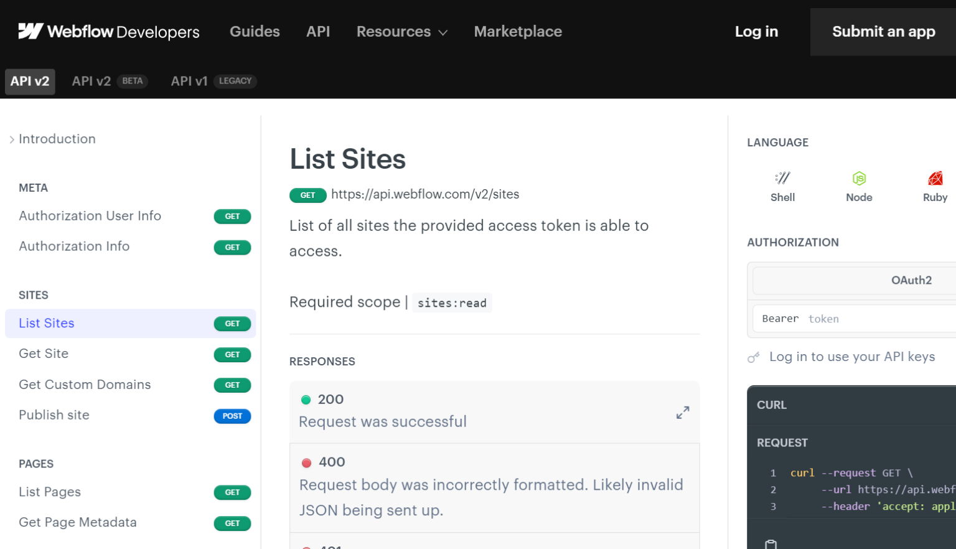Click the green 200 status dot
The width and height of the screenshot is (956, 549).
tap(306, 400)
